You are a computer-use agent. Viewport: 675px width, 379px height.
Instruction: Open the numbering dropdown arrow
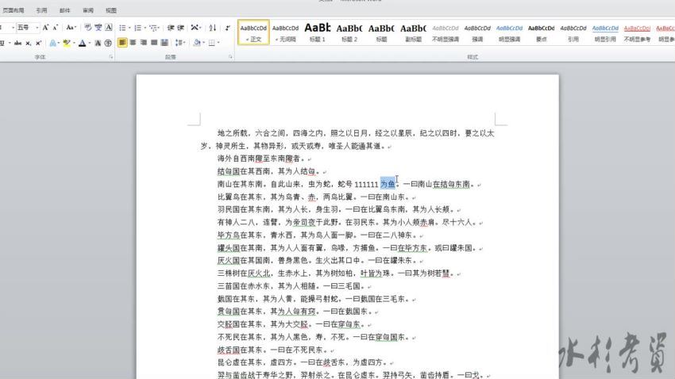[145, 28]
